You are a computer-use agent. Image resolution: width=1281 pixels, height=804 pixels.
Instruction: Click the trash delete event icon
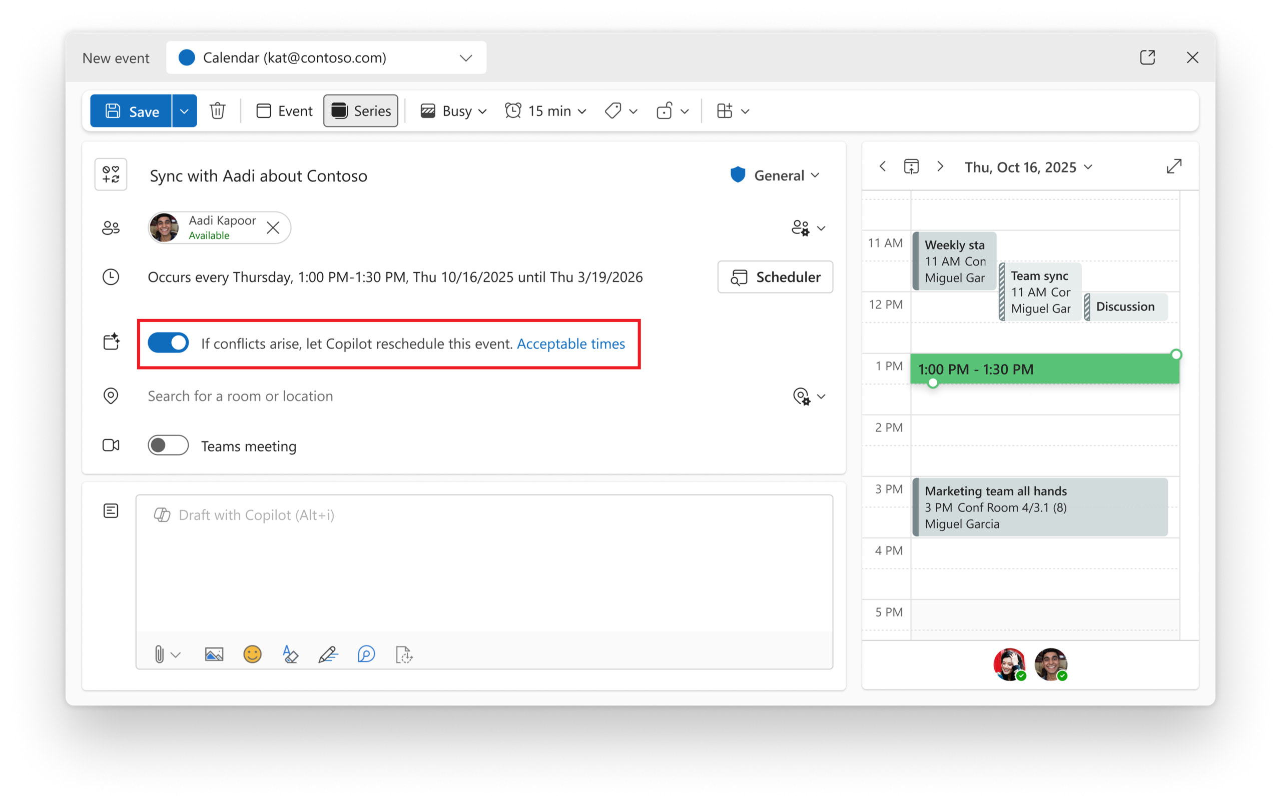tap(218, 111)
